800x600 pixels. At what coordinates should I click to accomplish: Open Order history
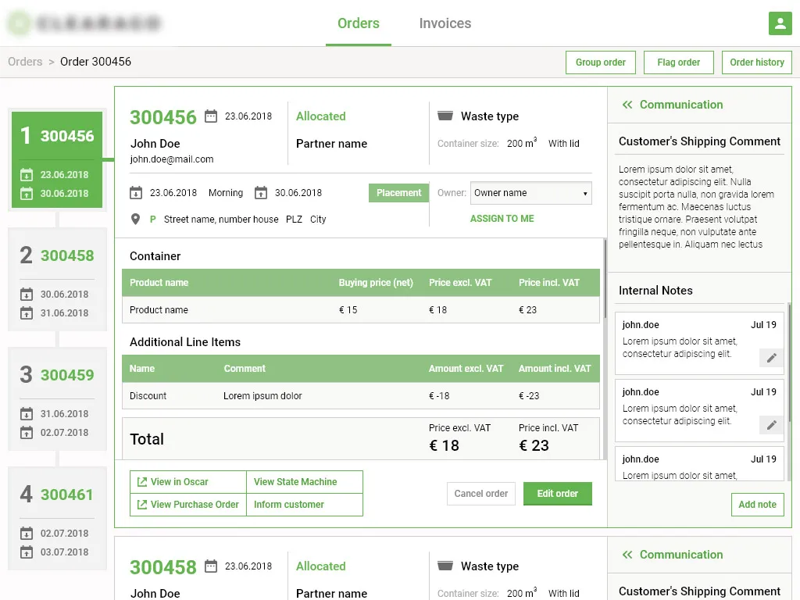pyautogui.click(x=756, y=62)
